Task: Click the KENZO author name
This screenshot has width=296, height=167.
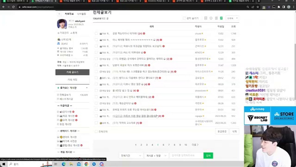Action: pos(198,52)
